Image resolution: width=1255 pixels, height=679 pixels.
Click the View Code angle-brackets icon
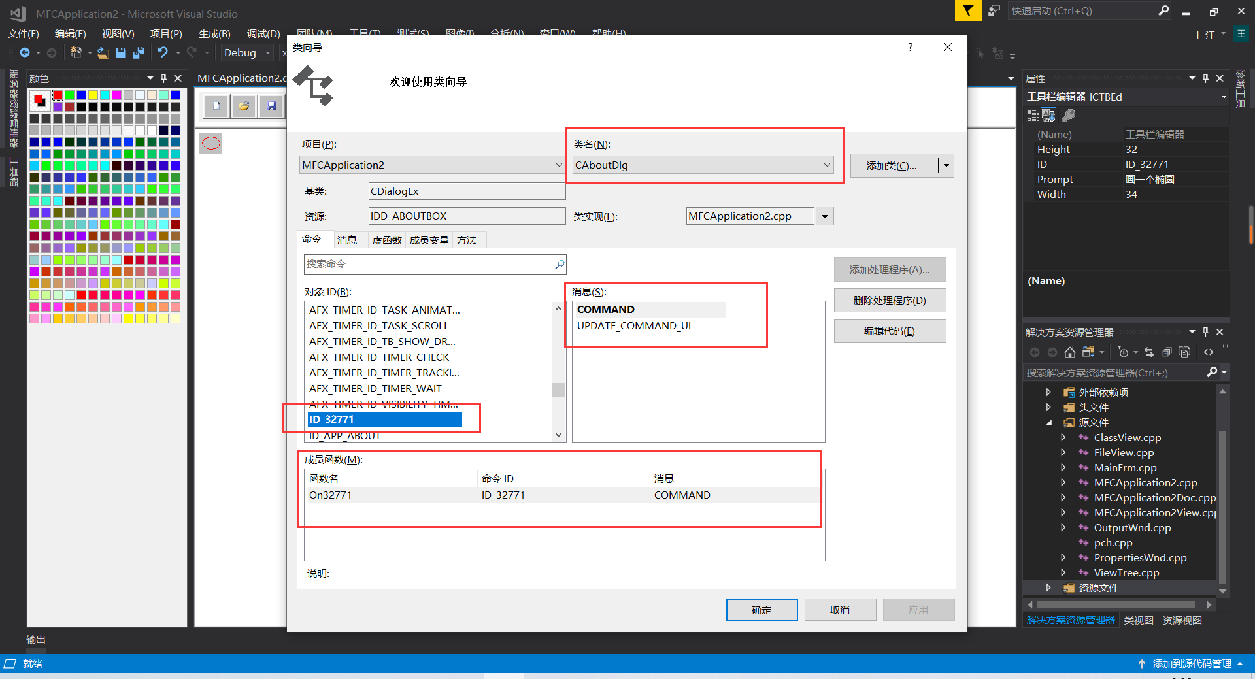pyautogui.click(x=1209, y=352)
